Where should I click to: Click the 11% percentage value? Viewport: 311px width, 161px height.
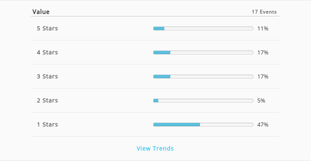coord(263,28)
